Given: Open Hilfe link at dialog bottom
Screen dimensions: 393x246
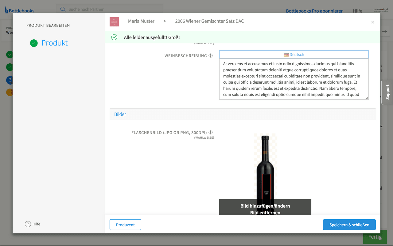Looking at the screenshot, I should pos(36,224).
